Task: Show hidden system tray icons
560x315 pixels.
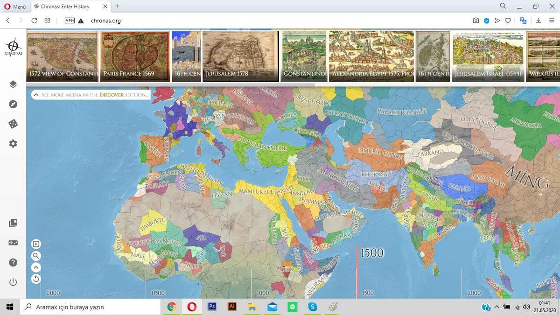Action: click(x=497, y=307)
